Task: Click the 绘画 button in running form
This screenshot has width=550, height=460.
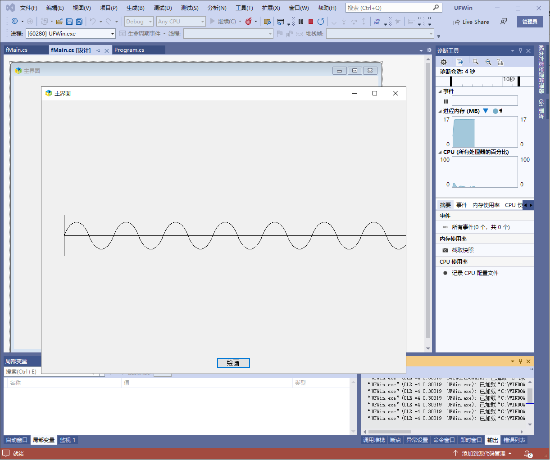Action: coord(233,363)
